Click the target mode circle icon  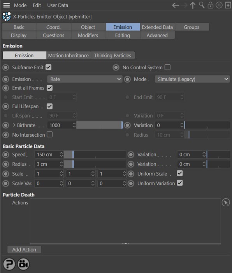click(219, 5)
